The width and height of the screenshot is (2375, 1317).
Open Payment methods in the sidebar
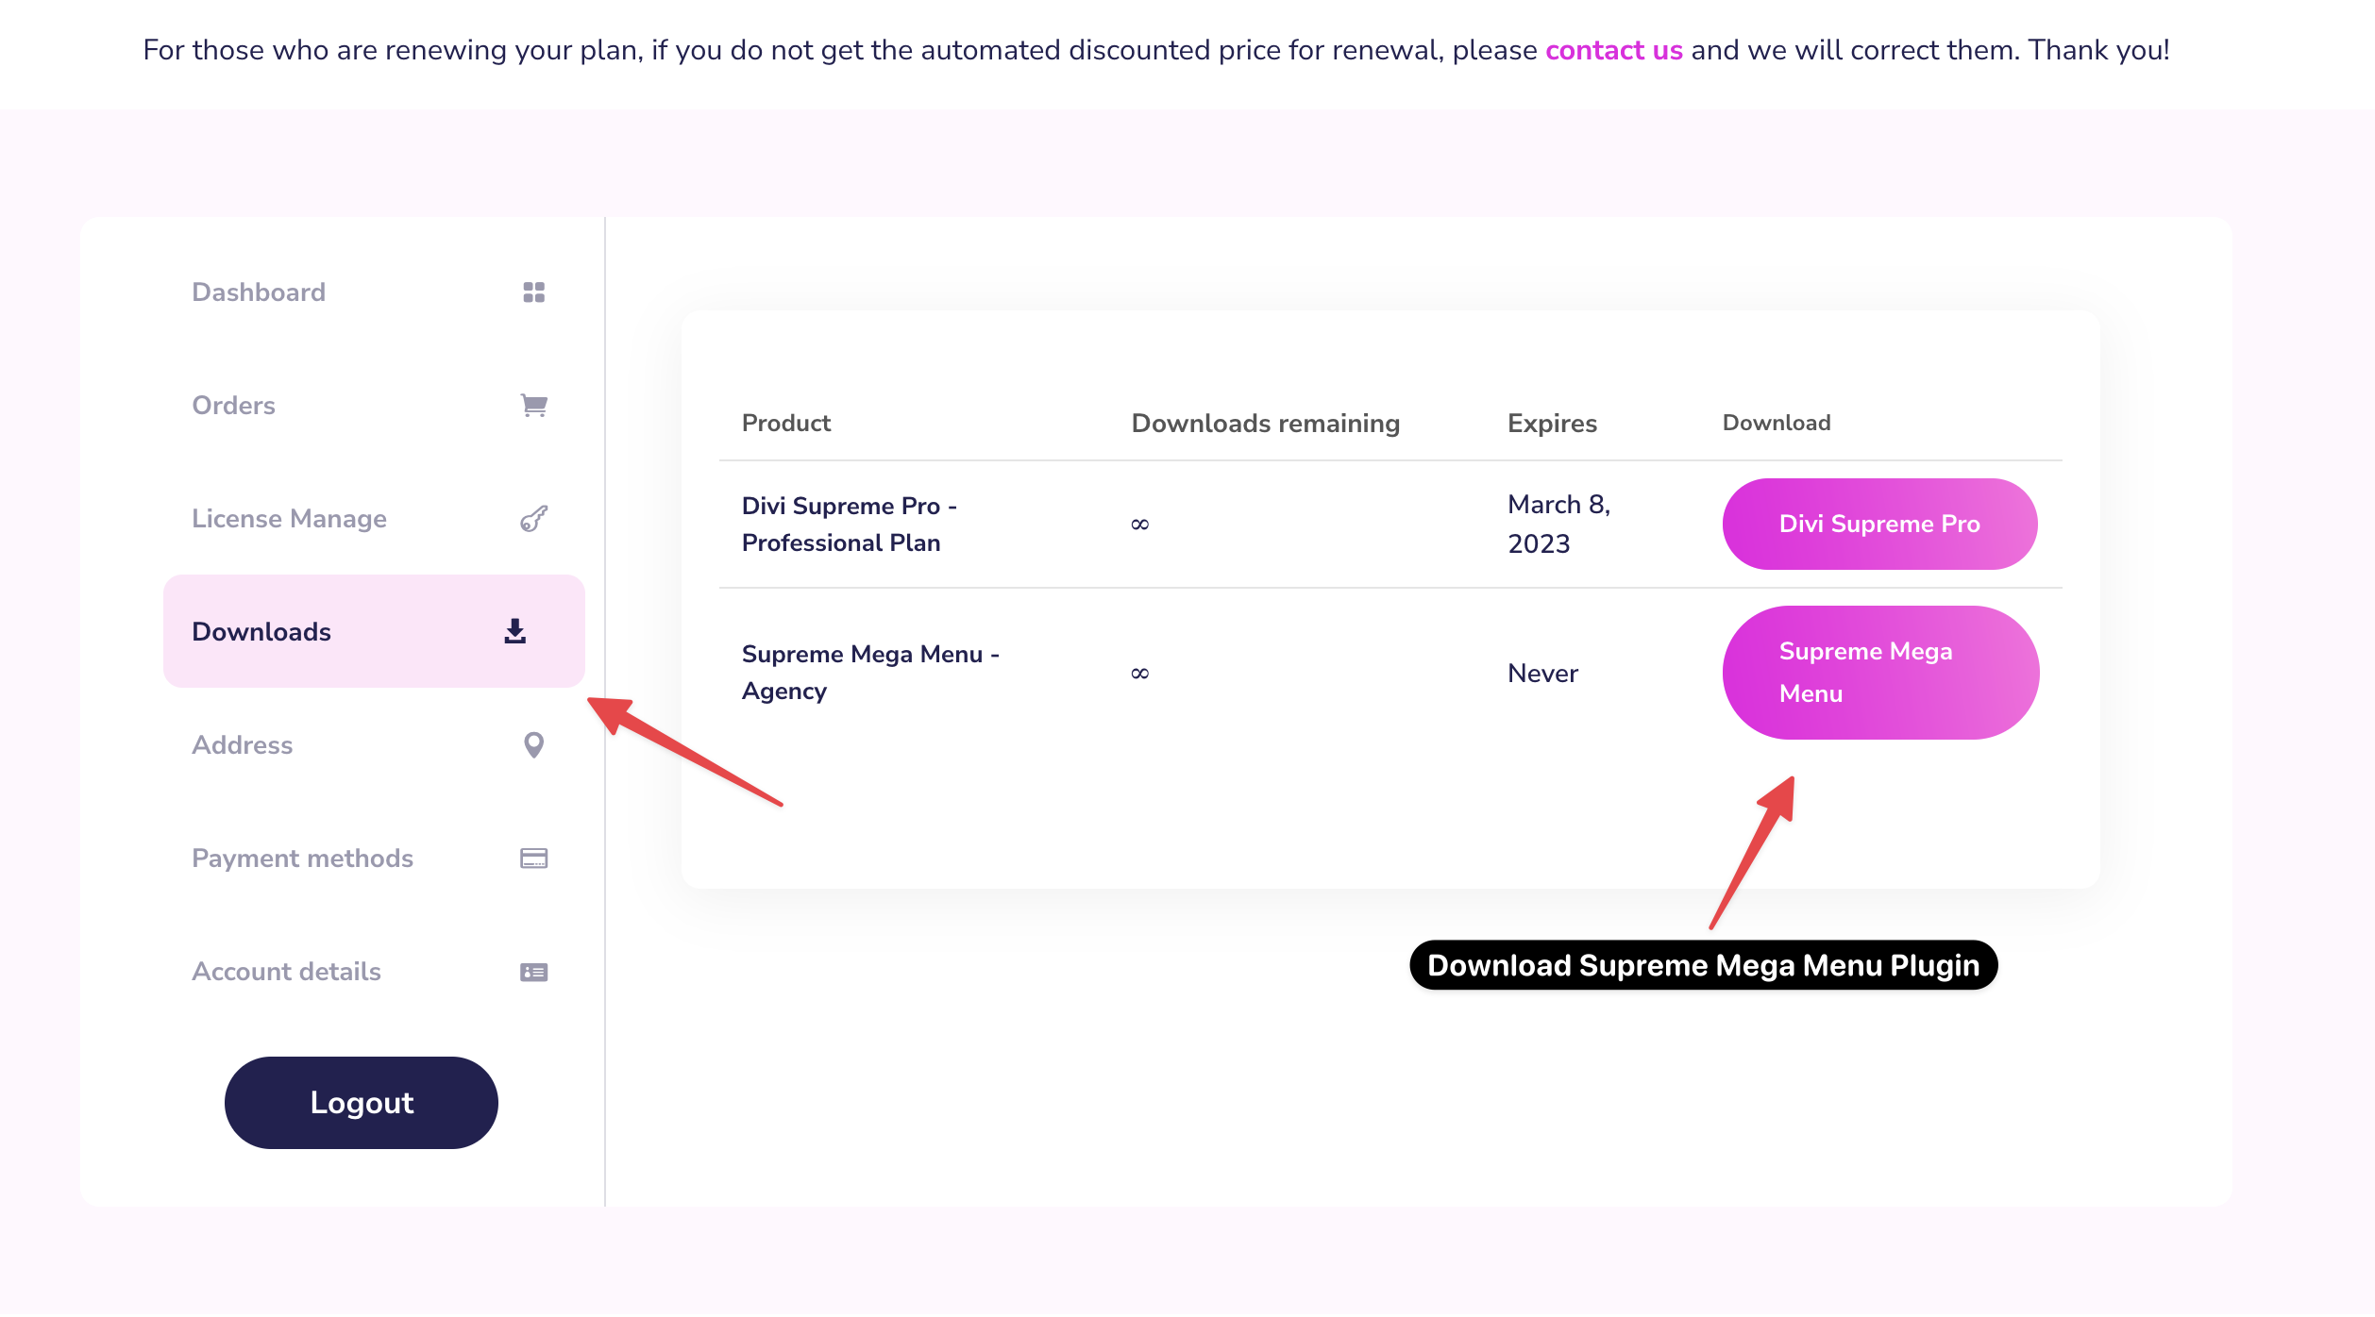pos(302,859)
